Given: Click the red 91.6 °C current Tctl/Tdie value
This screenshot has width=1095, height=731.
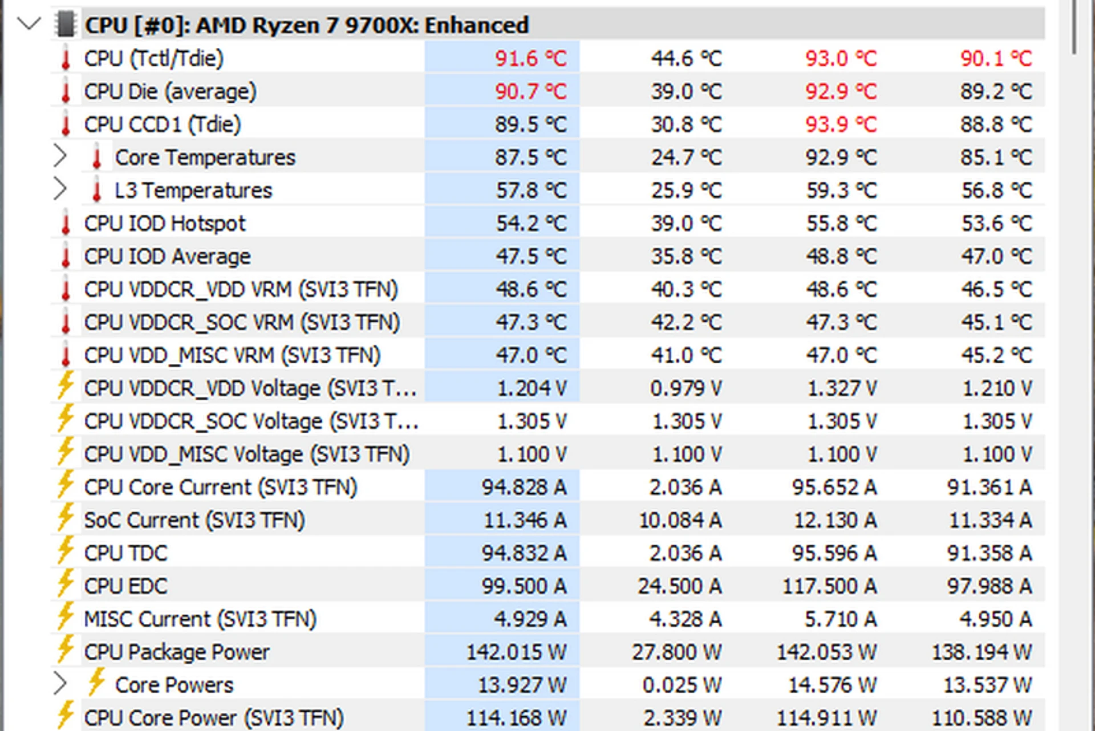Looking at the screenshot, I should point(530,59).
